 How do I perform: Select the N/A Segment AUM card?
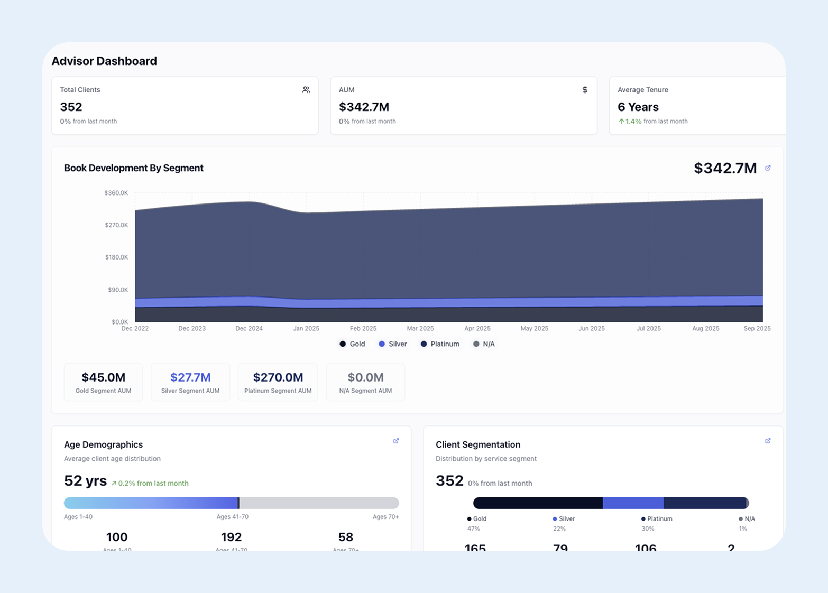(365, 382)
